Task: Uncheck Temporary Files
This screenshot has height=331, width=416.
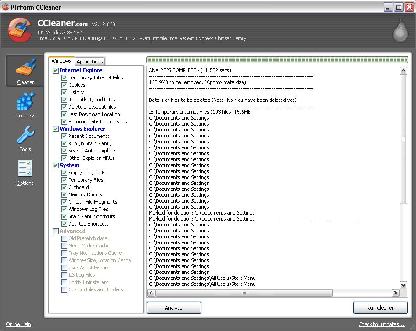Action: pyautogui.click(x=64, y=180)
